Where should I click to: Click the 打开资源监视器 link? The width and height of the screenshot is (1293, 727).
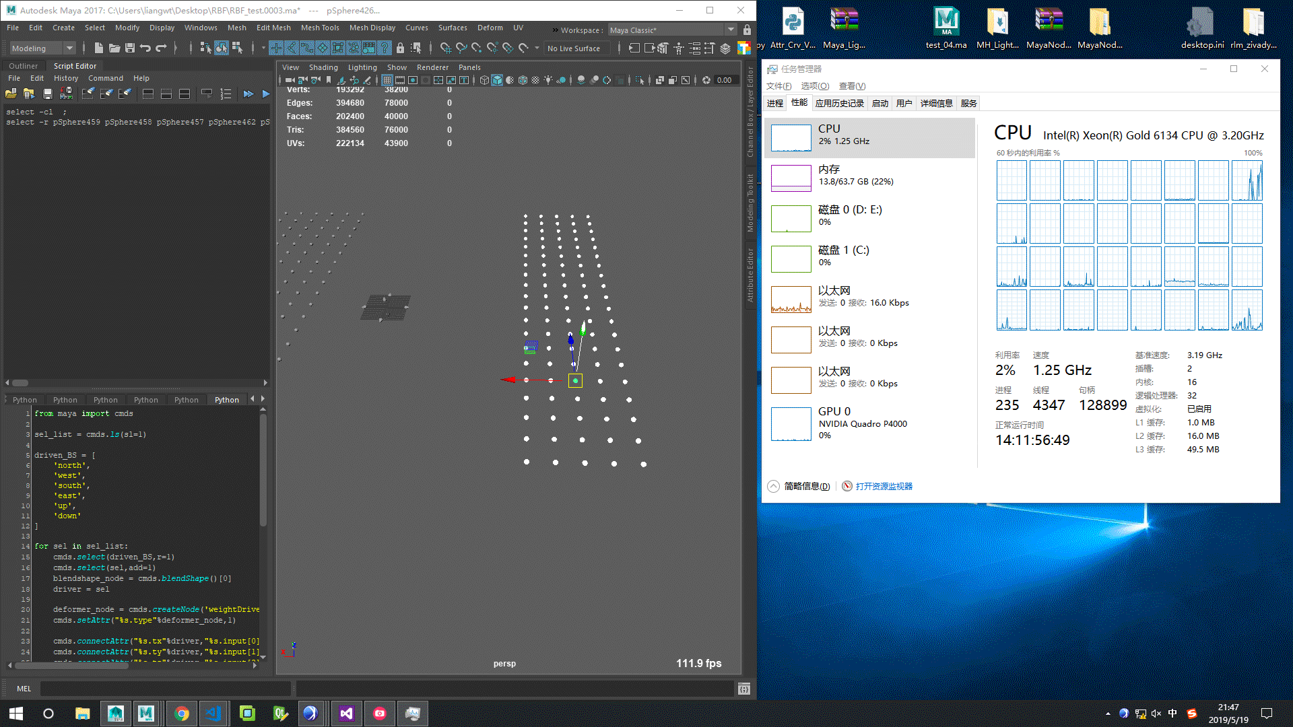coord(884,486)
